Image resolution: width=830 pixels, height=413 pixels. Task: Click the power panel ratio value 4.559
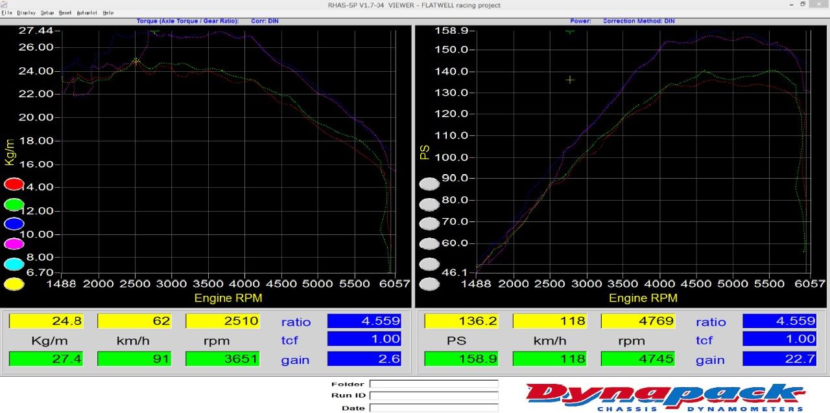click(x=779, y=321)
